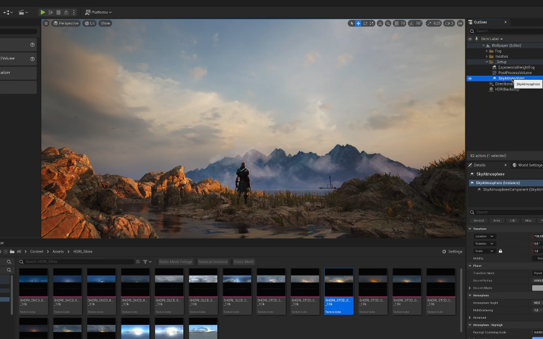The image size is (543, 339).
Task: Open the Lit view mode menu
Action: (x=90, y=23)
